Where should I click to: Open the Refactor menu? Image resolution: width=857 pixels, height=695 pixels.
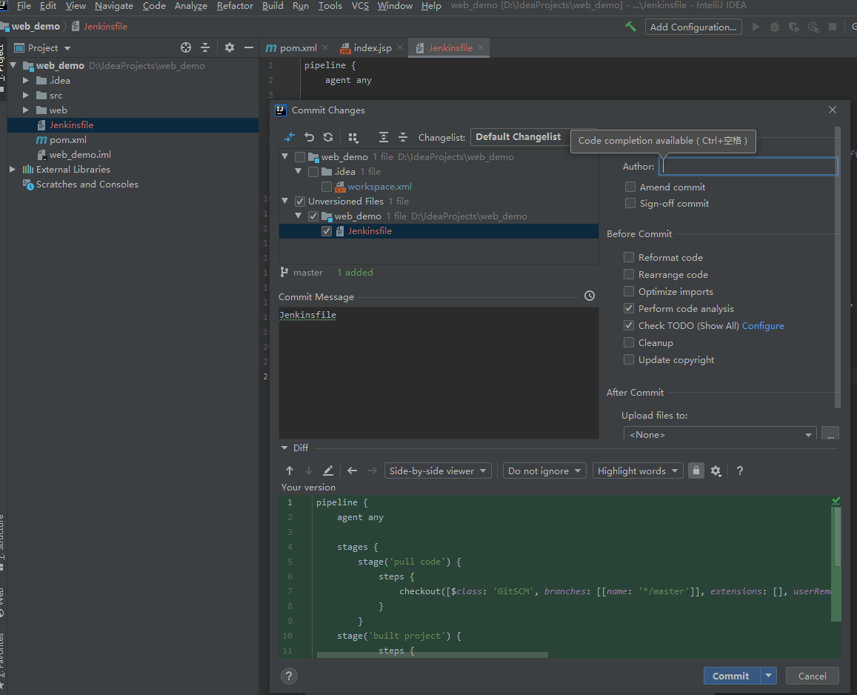pyautogui.click(x=235, y=5)
